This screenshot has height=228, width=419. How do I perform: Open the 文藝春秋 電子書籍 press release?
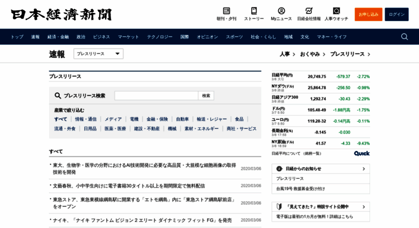[x=129, y=186]
